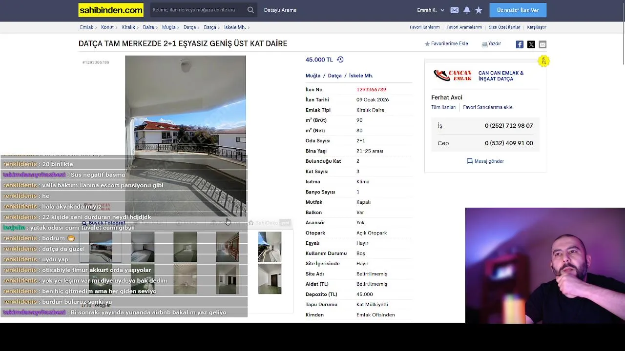This screenshot has width=625, height=351.
Task: Open Karşılaştır link
Action: pyautogui.click(x=537, y=27)
